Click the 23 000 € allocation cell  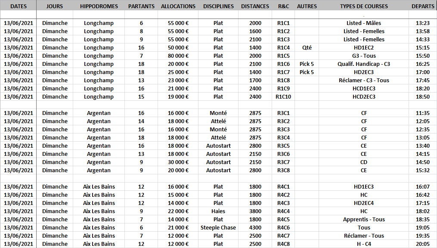(x=178, y=80)
